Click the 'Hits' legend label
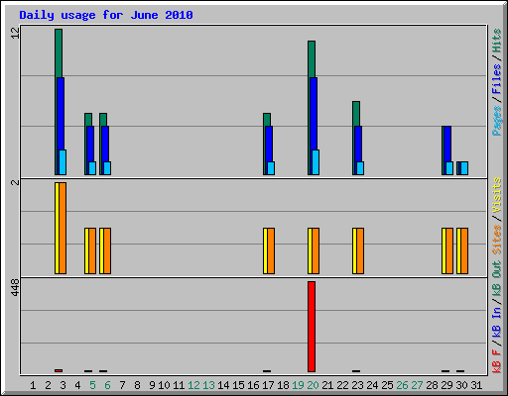This screenshot has width=508, height=396. [x=496, y=41]
